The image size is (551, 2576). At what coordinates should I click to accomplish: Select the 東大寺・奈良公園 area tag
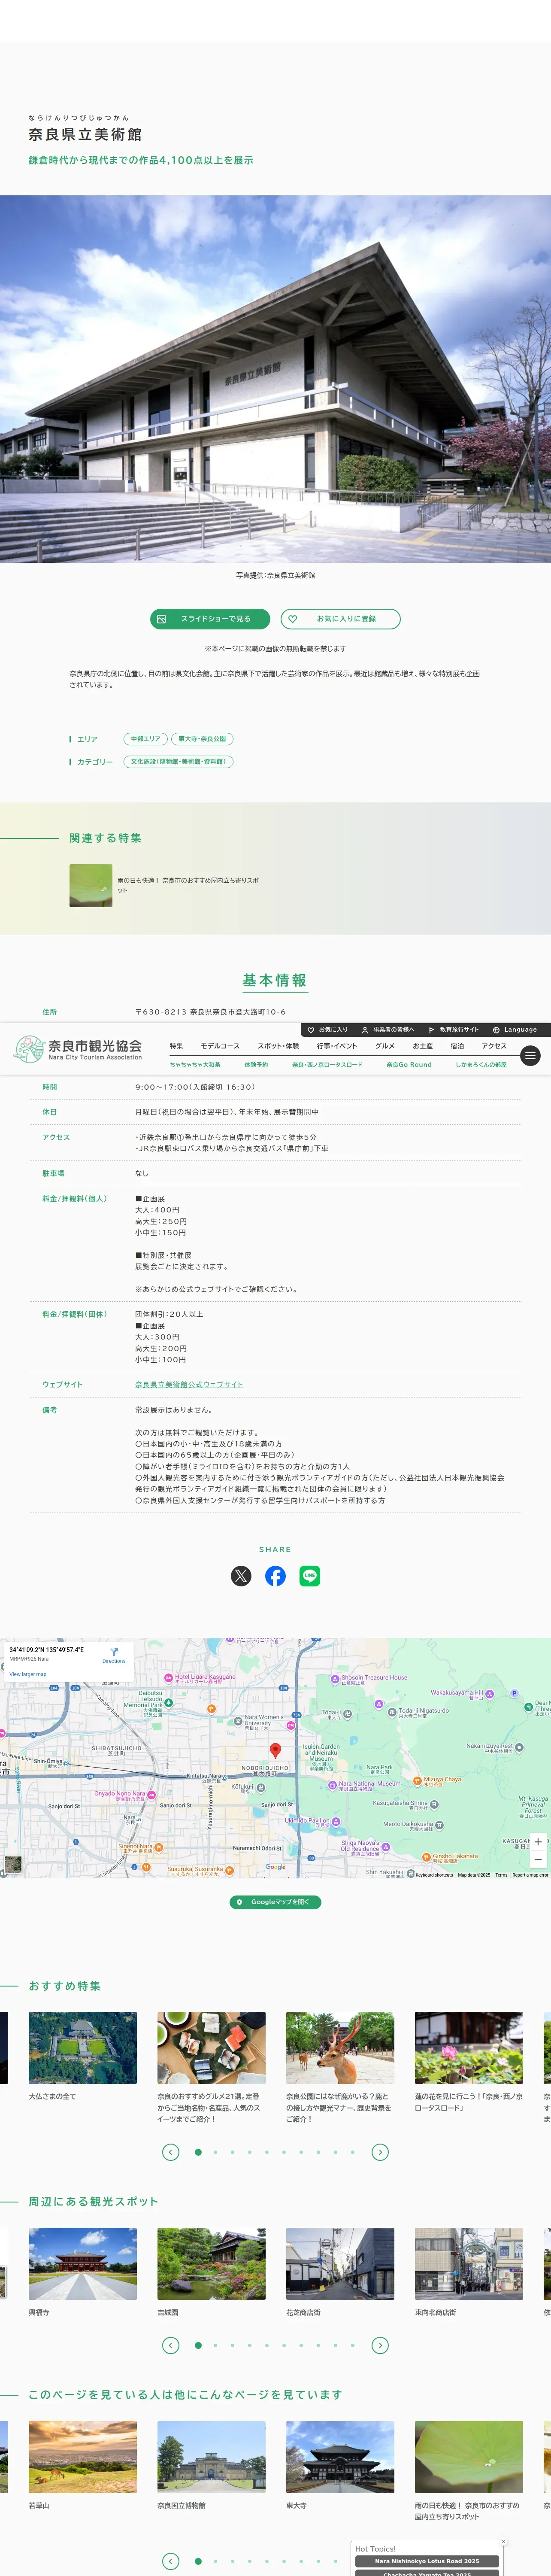coord(202,739)
